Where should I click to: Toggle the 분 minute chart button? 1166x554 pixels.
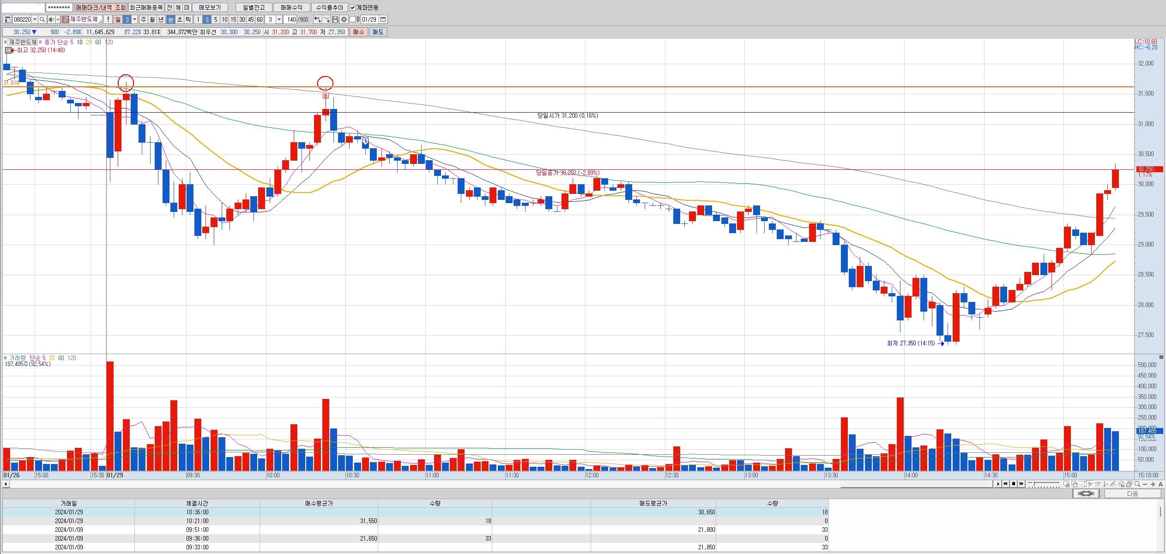[170, 19]
